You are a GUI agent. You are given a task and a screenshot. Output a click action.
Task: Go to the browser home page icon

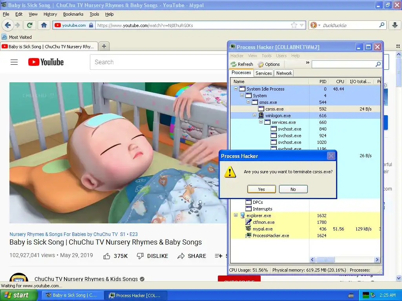tap(44, 25)
